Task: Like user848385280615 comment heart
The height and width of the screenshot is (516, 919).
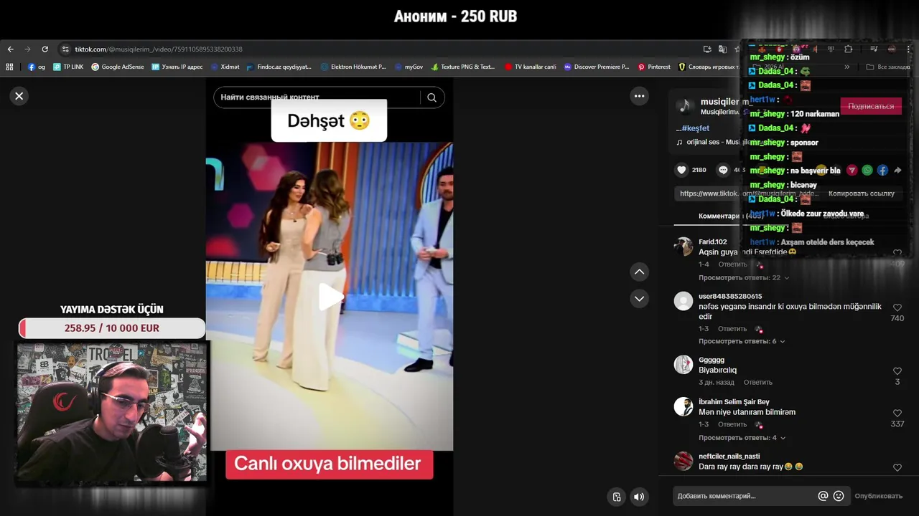Action: tap(897, 307)
